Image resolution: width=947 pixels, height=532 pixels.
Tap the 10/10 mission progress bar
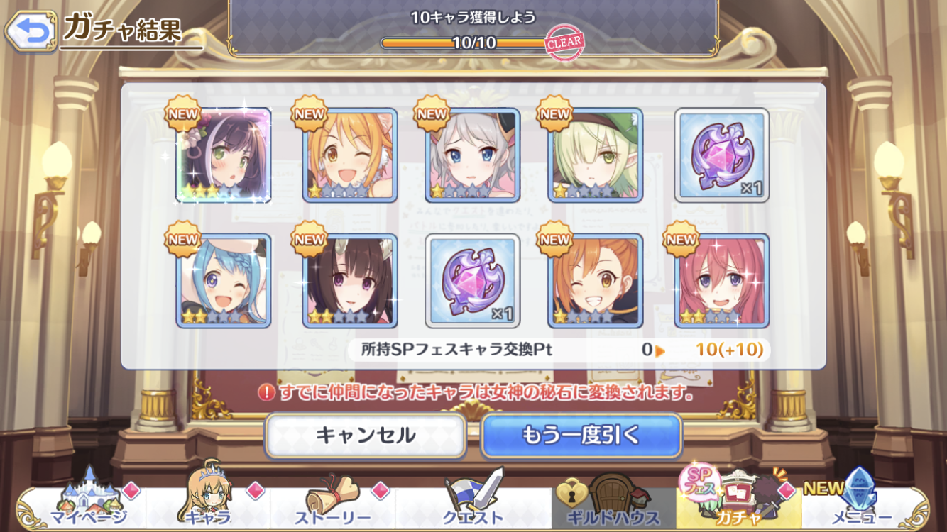(474, 43)
